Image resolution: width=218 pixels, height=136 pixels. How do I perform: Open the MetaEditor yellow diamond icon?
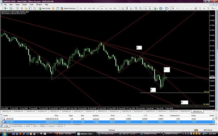pyautogui.click(x=53, y=8)
